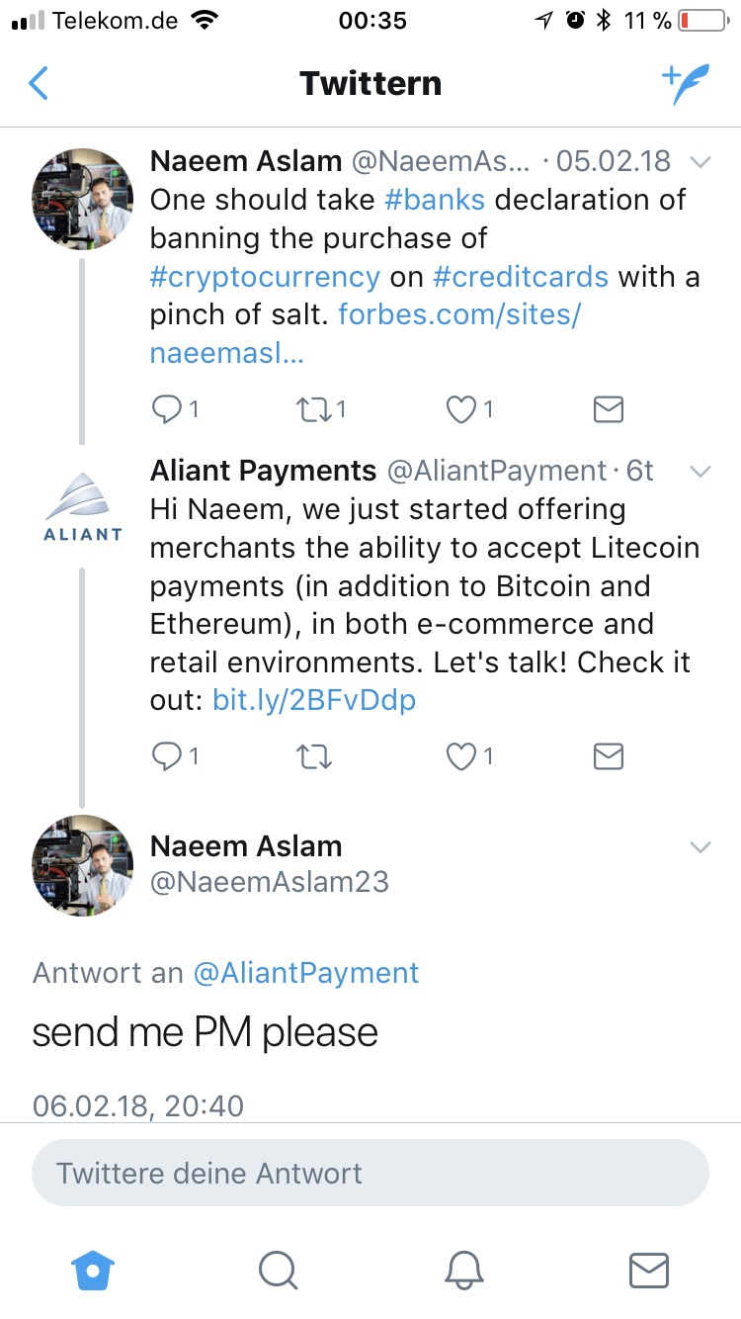Open the search magnifier in the bottom bar

coord(278,1273)
